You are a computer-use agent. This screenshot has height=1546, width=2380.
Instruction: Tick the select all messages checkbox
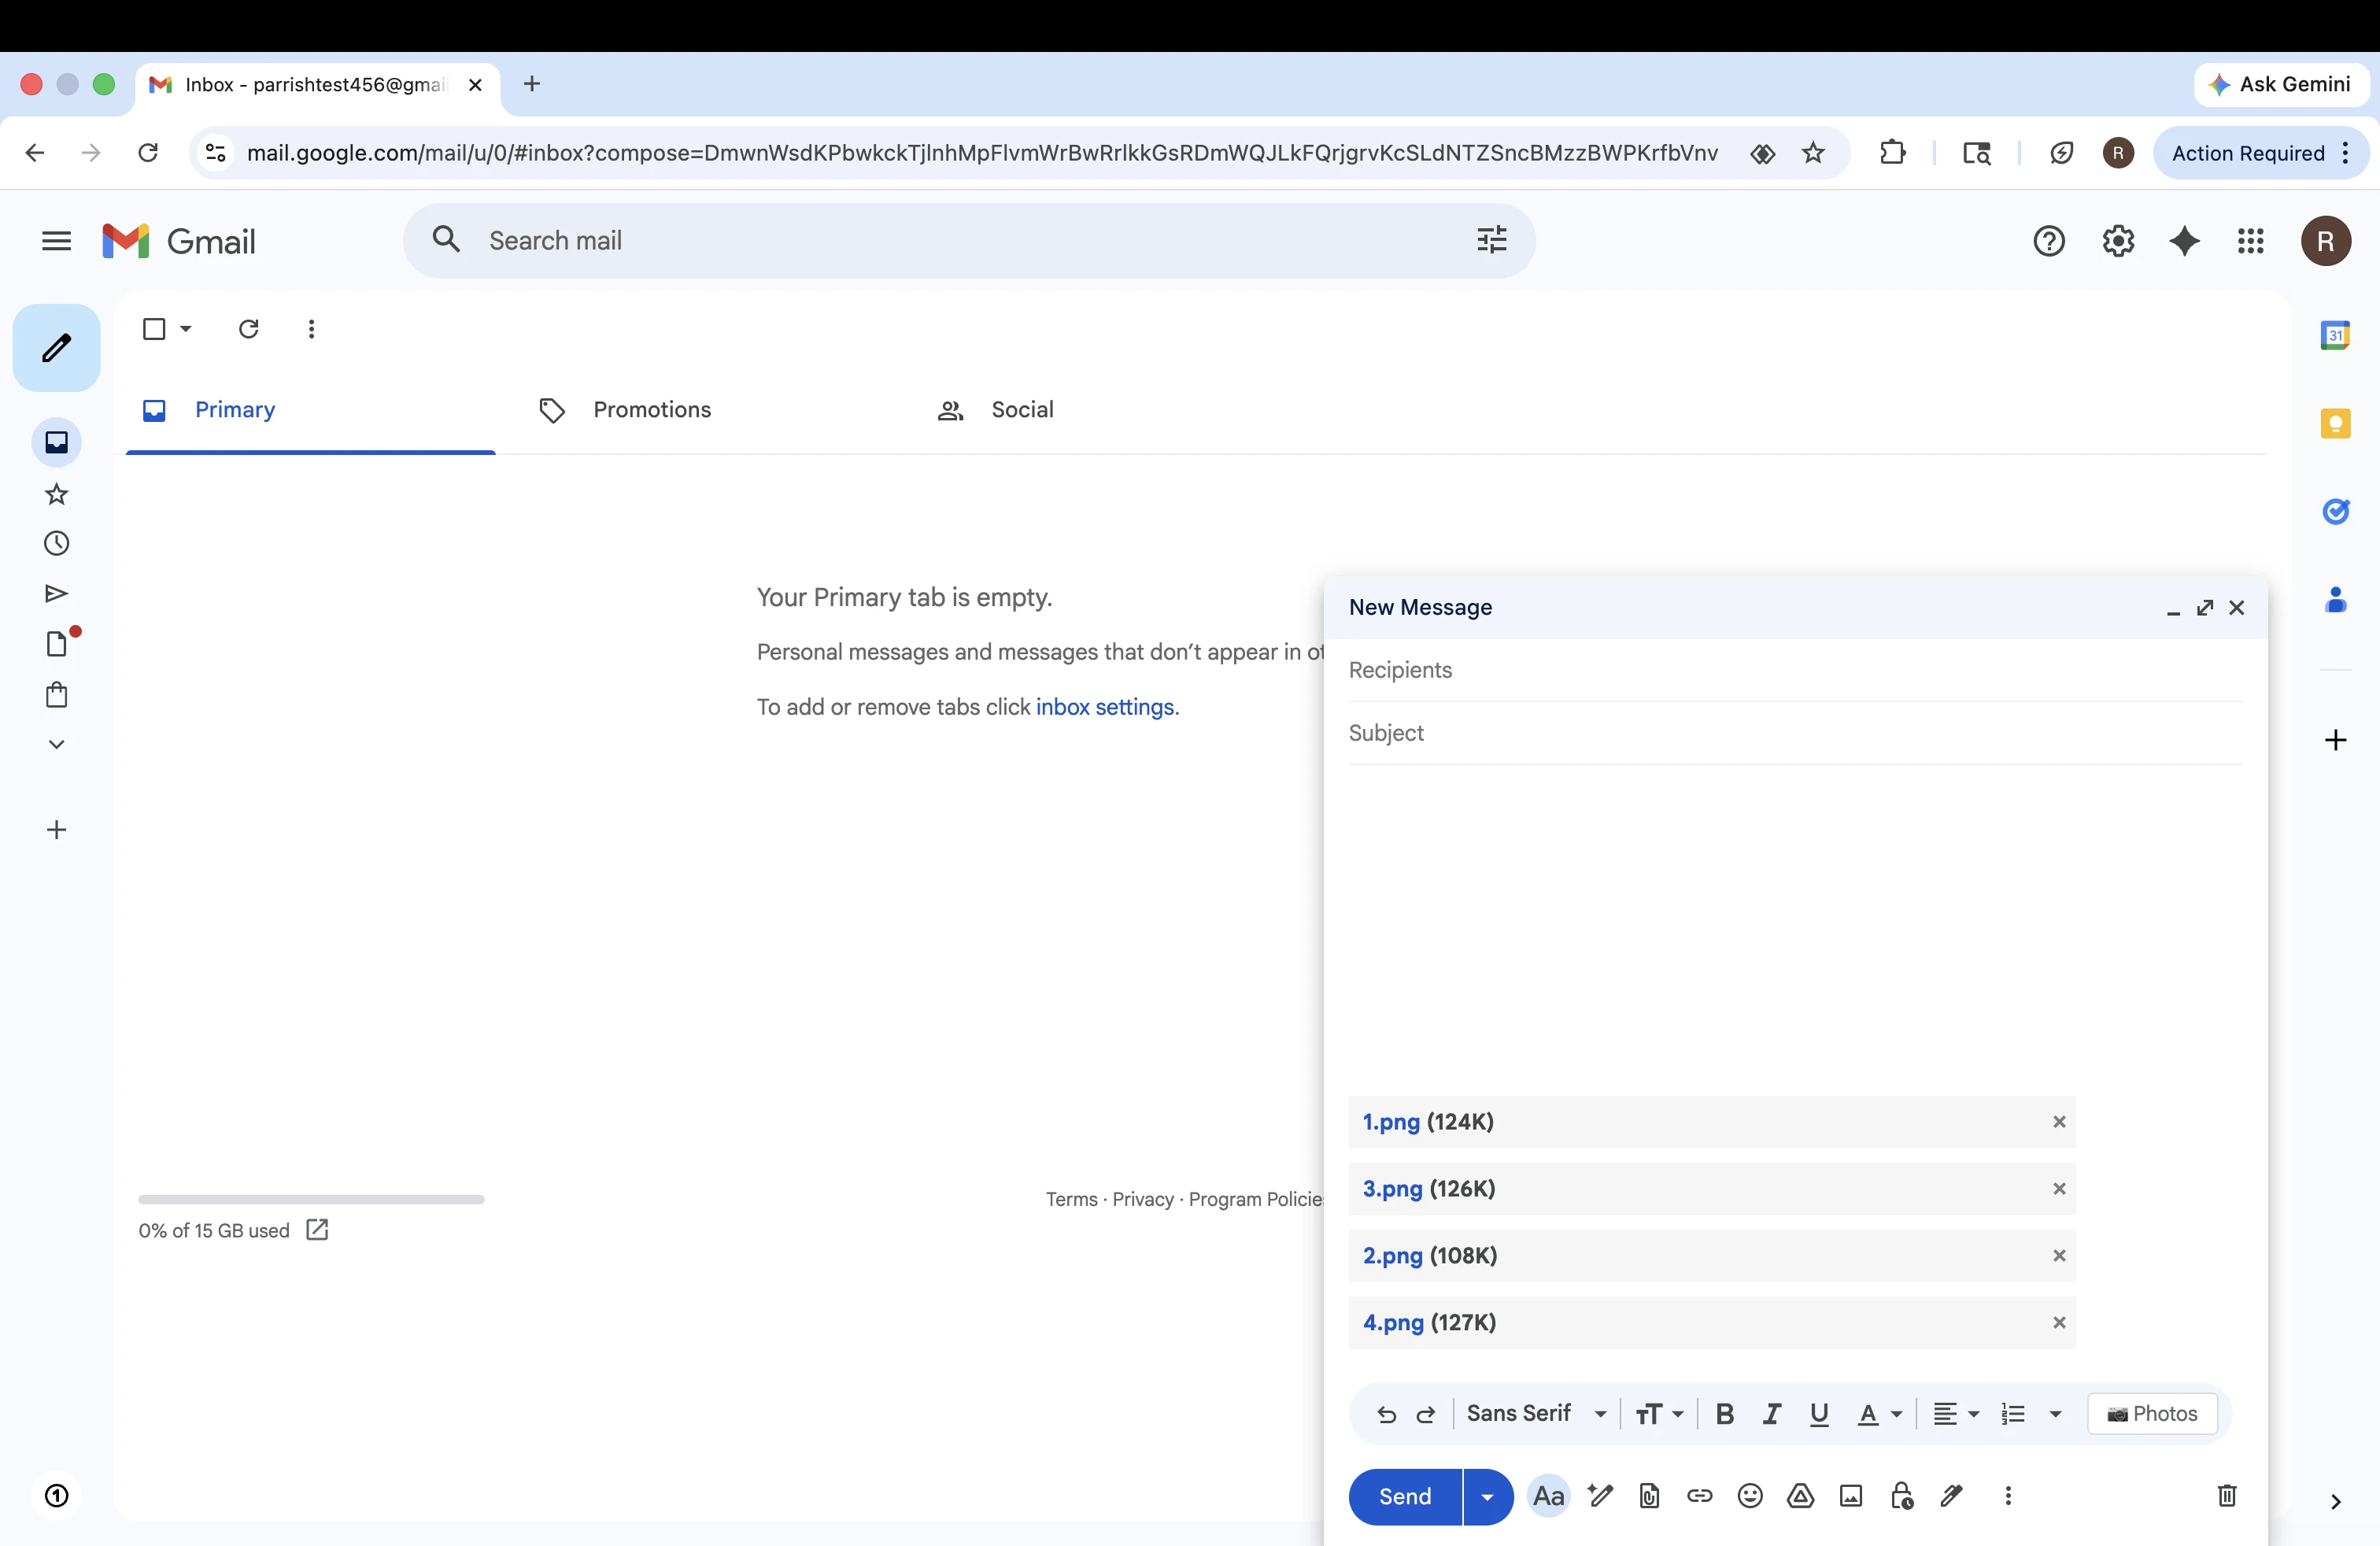coord(154,329)
